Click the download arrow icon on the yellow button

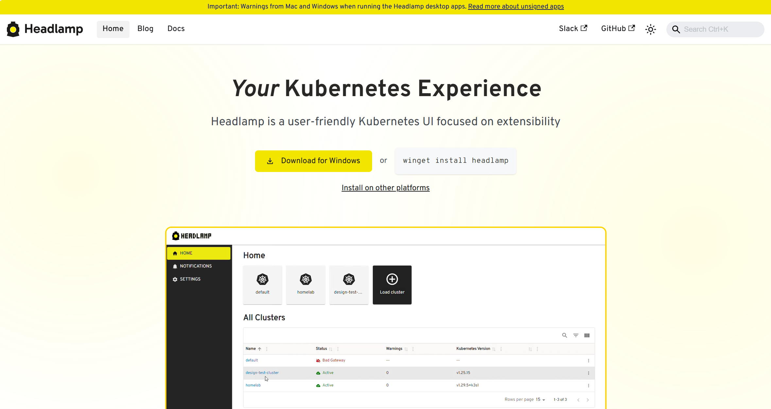(x=270, y=161)
